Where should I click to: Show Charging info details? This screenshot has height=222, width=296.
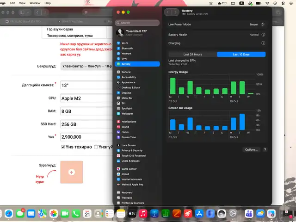pyautogui.click(x=263, y=43)
